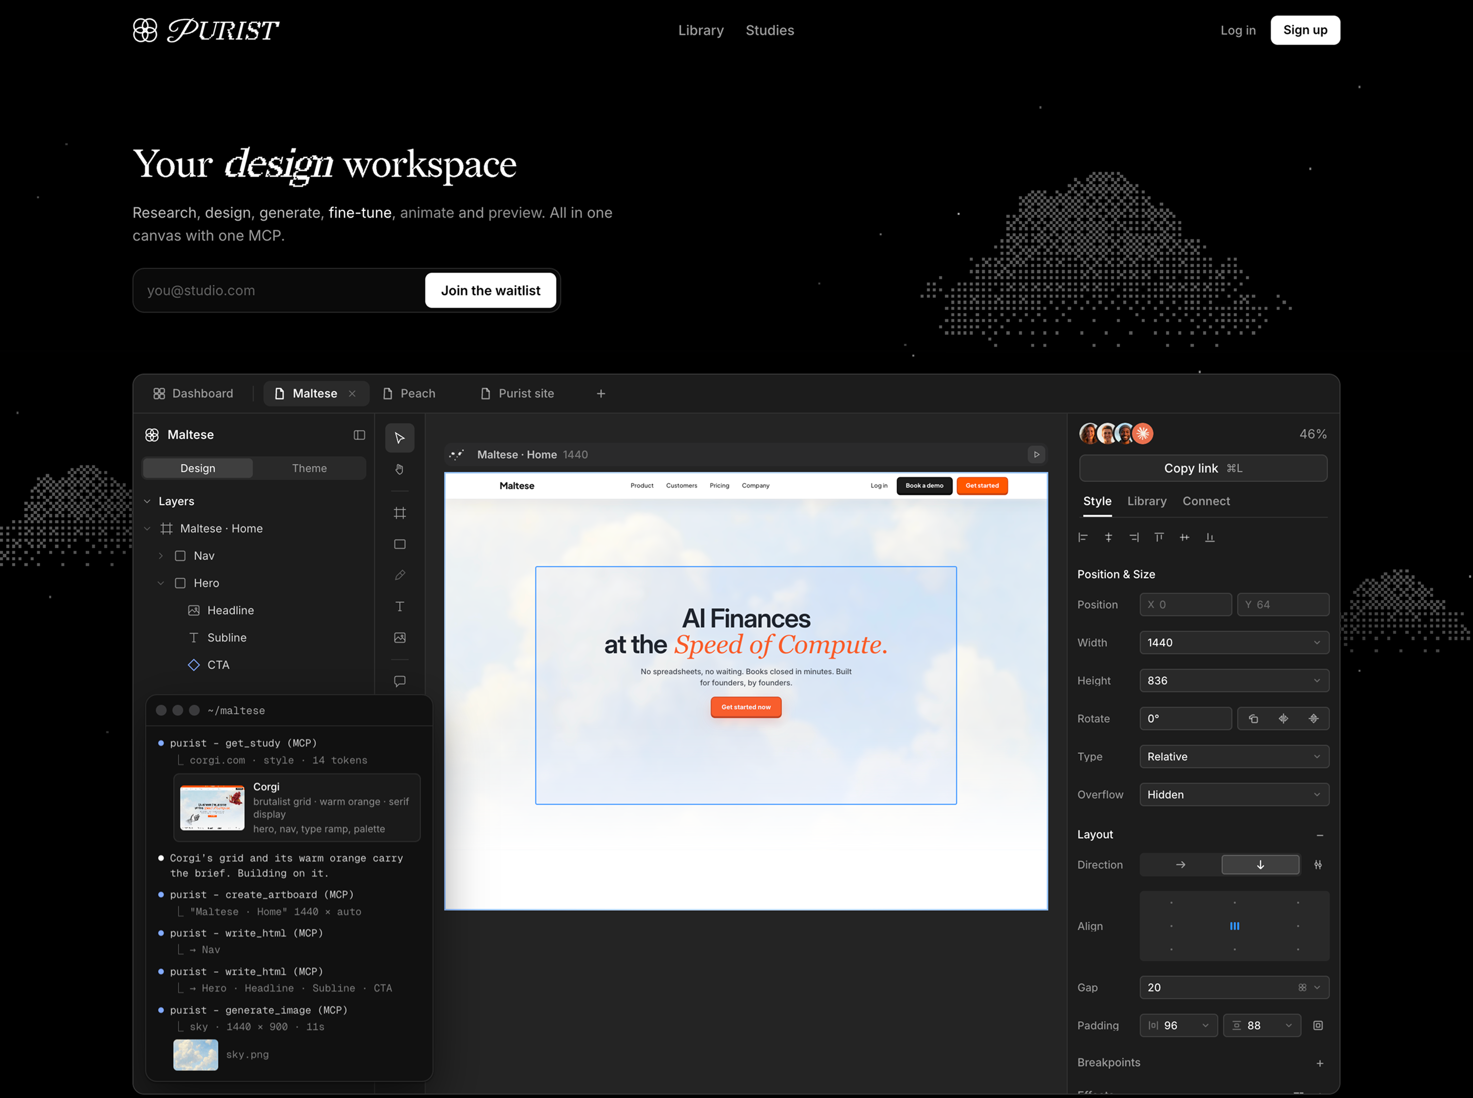This screenshot has height=1098, width=1473.
Task: Open the Dashboard tab
Action: [193, 394]
